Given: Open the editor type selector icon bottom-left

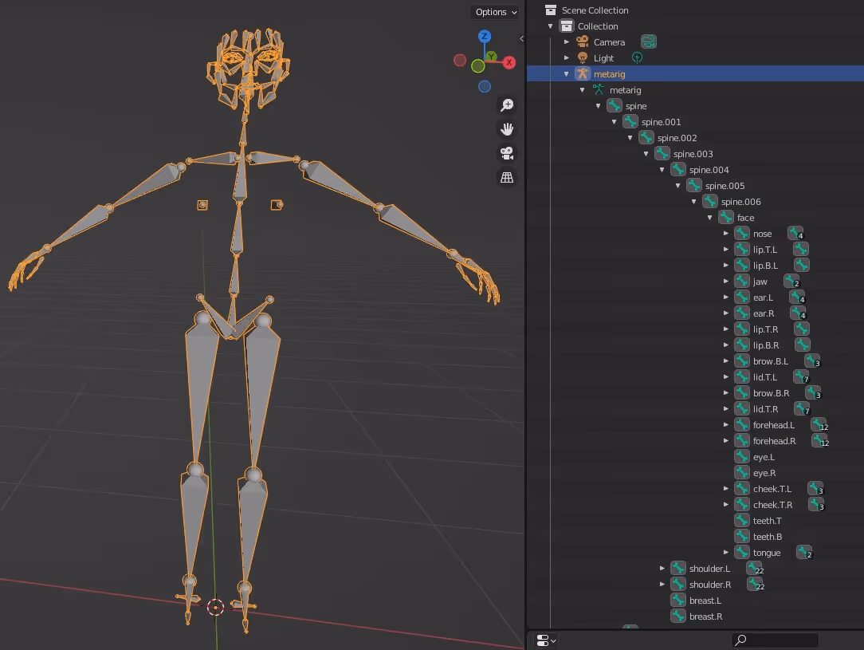Looking at the screenshot, I should pyautogui.click(x=544, y=640).
